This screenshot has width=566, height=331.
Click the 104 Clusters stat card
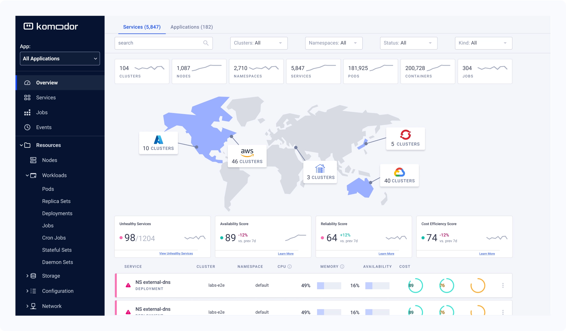[142, 71]
